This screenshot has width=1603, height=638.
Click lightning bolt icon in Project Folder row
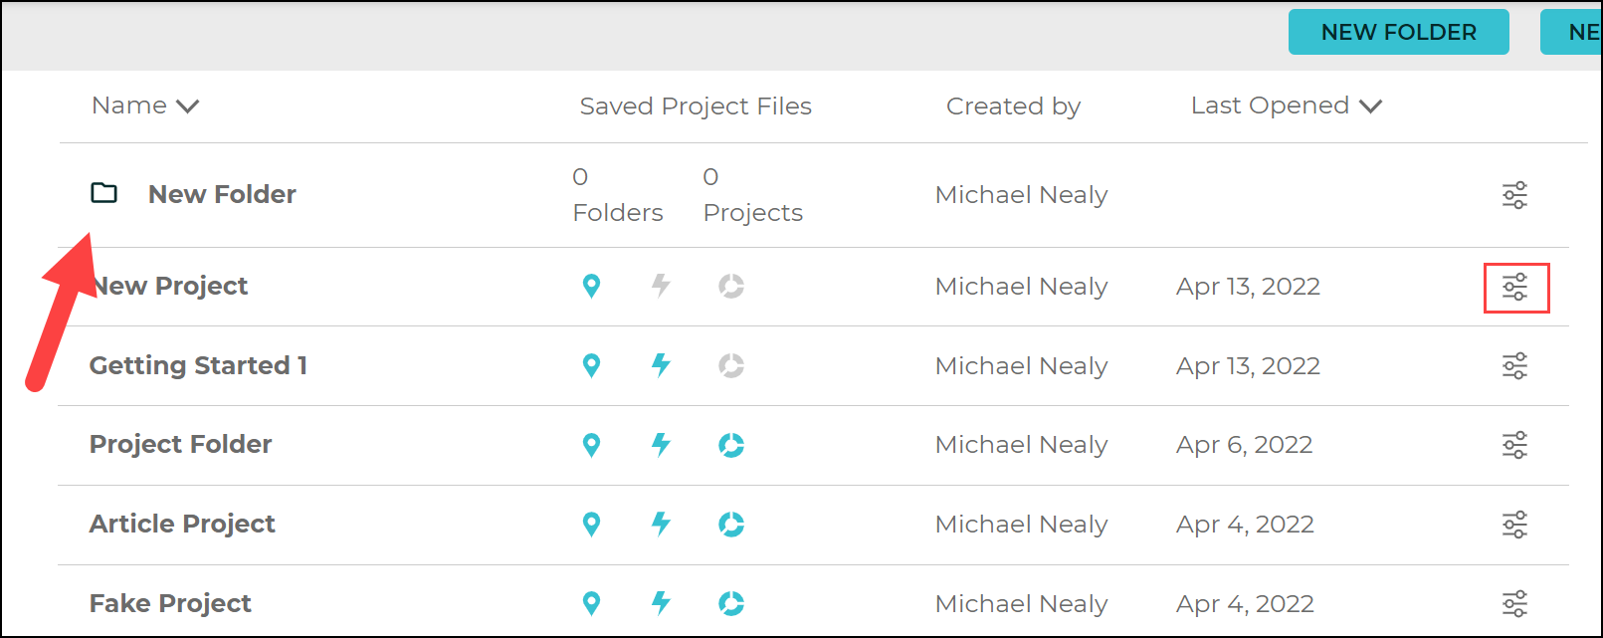point(661,445)
